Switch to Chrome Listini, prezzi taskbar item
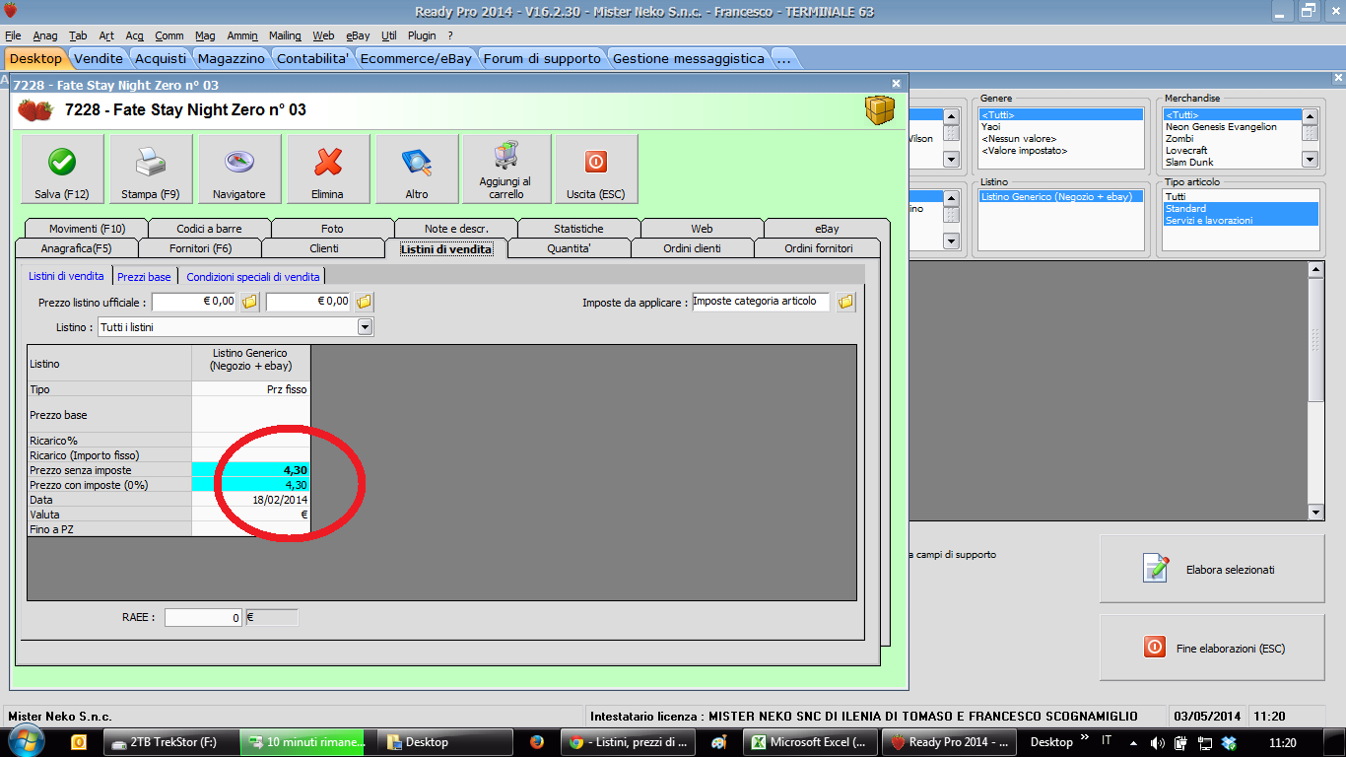Image resolution: width=1346 pixels, height=757 pixels. (x=630, y=742)
